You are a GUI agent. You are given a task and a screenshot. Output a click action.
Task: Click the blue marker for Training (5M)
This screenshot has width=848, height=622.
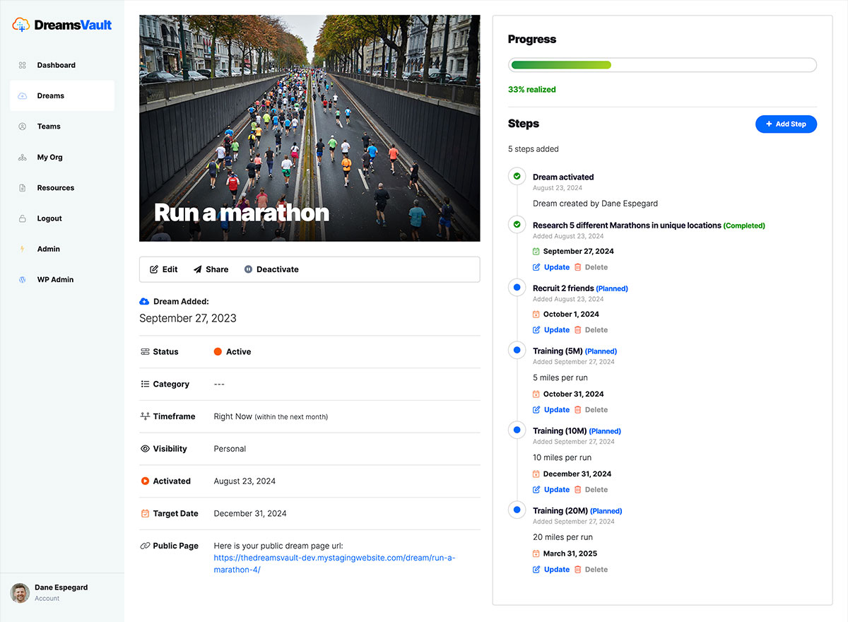pyautogui.click(x=517, y=350)
